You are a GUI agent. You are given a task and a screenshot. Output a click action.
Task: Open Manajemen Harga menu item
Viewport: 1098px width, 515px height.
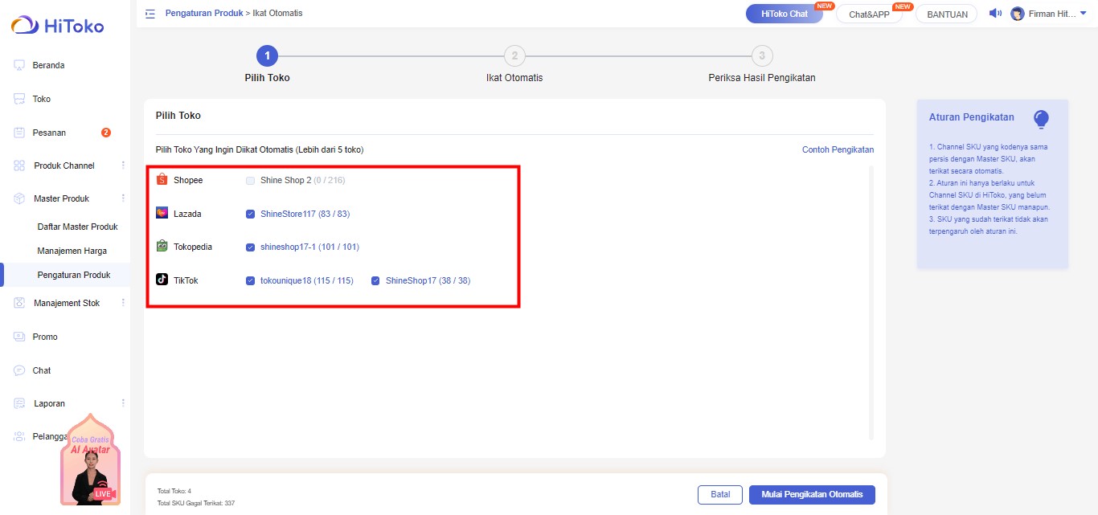(72, 251)
